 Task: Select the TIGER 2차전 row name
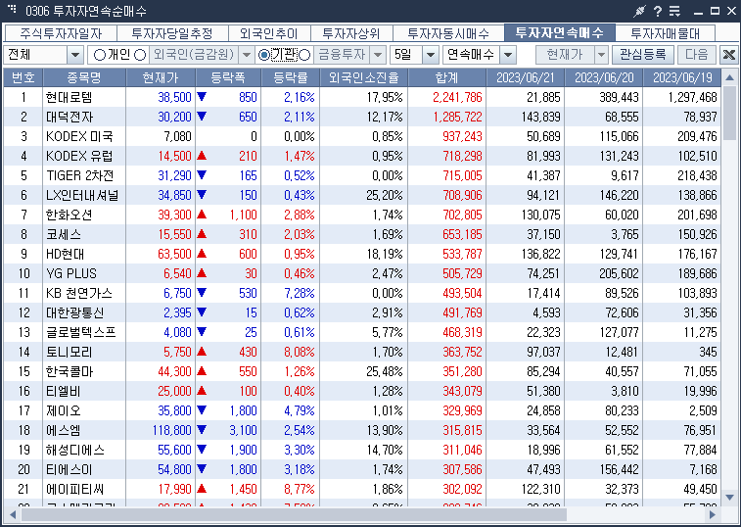click(80, 175)
